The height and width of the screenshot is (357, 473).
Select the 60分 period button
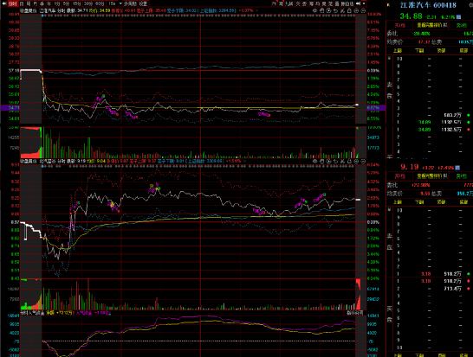[x=100, y=3]
